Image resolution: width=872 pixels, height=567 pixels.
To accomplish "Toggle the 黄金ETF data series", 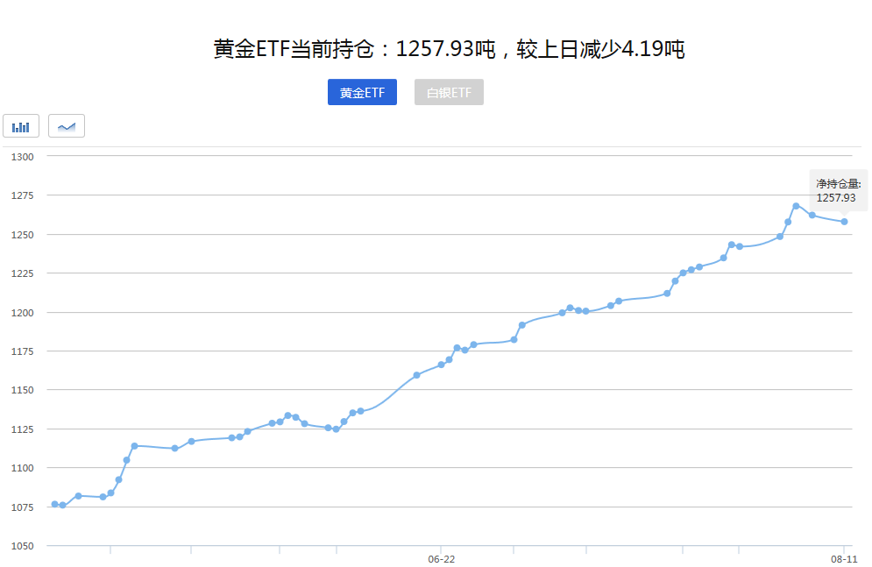I will (x=362, y=92).
